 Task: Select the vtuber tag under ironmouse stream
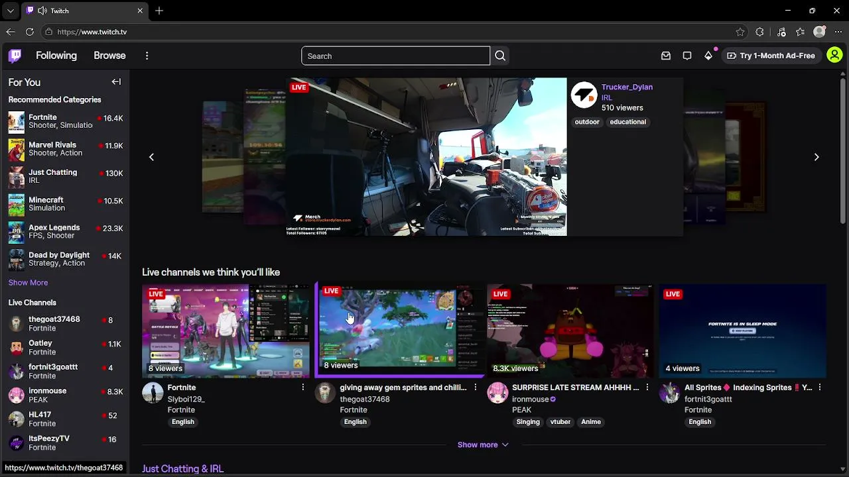coord(560,422)
